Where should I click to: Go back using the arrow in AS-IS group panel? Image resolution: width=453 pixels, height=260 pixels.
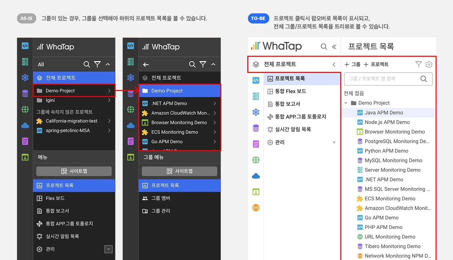[x=146, y=64]
